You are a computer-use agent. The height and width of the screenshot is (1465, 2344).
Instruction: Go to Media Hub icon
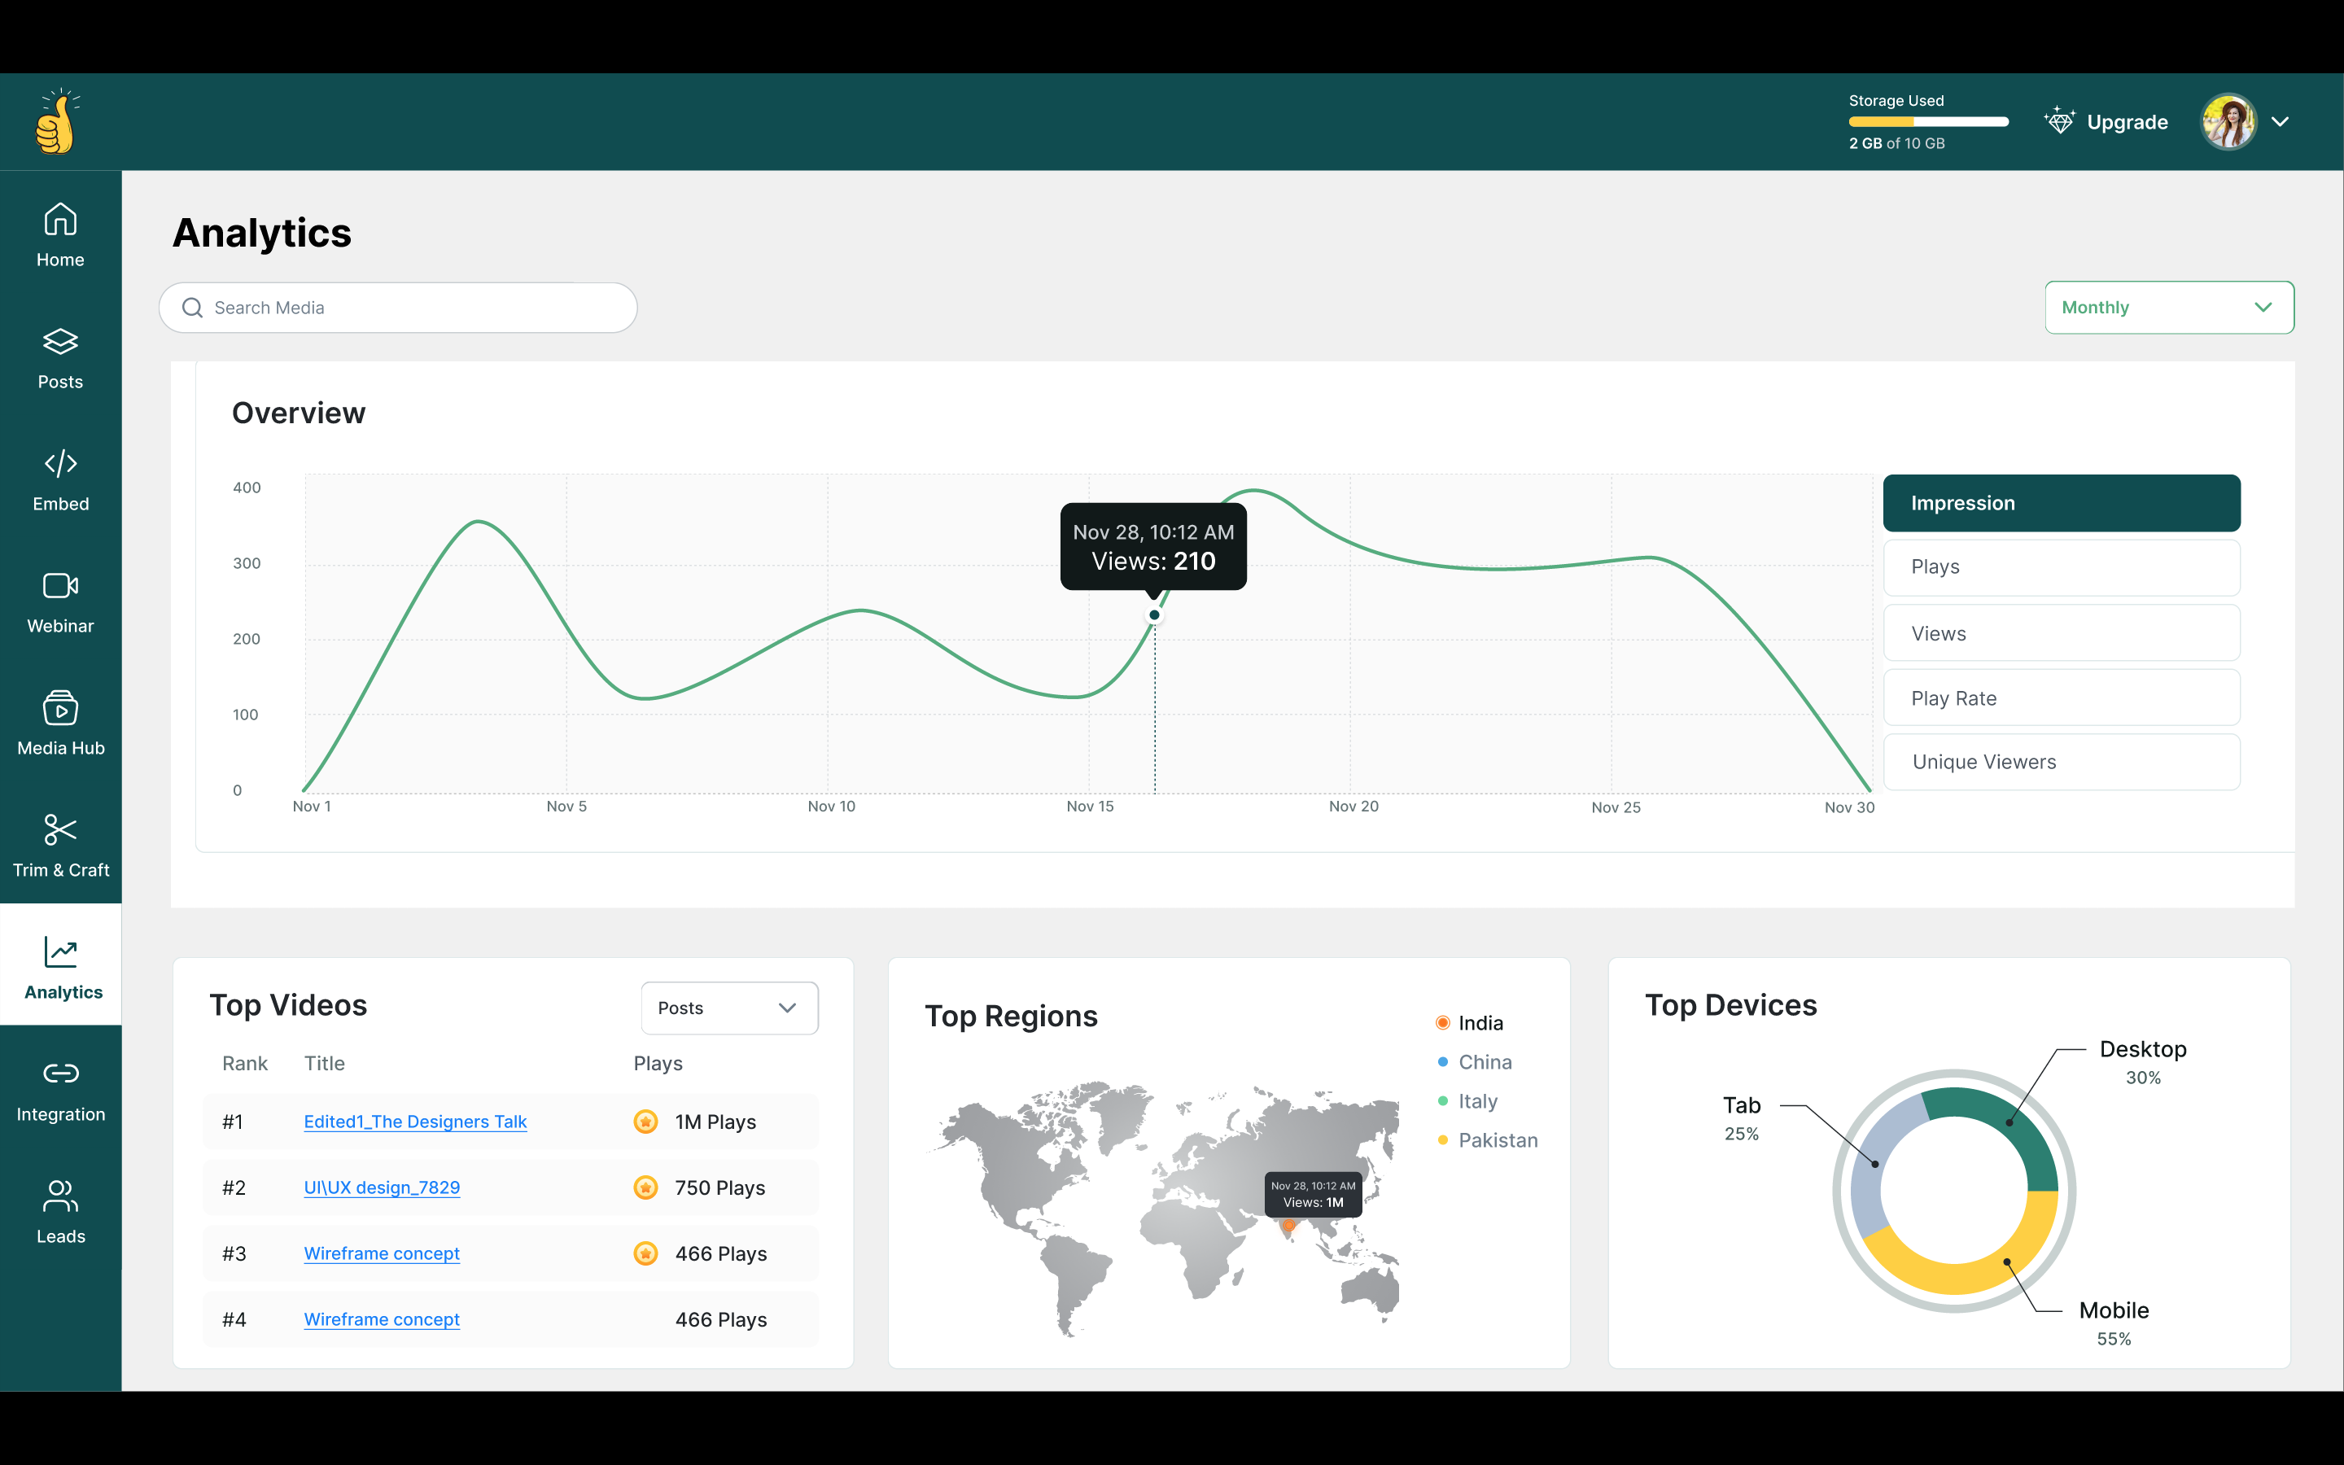pyautogui.click(x=60, y=707)
